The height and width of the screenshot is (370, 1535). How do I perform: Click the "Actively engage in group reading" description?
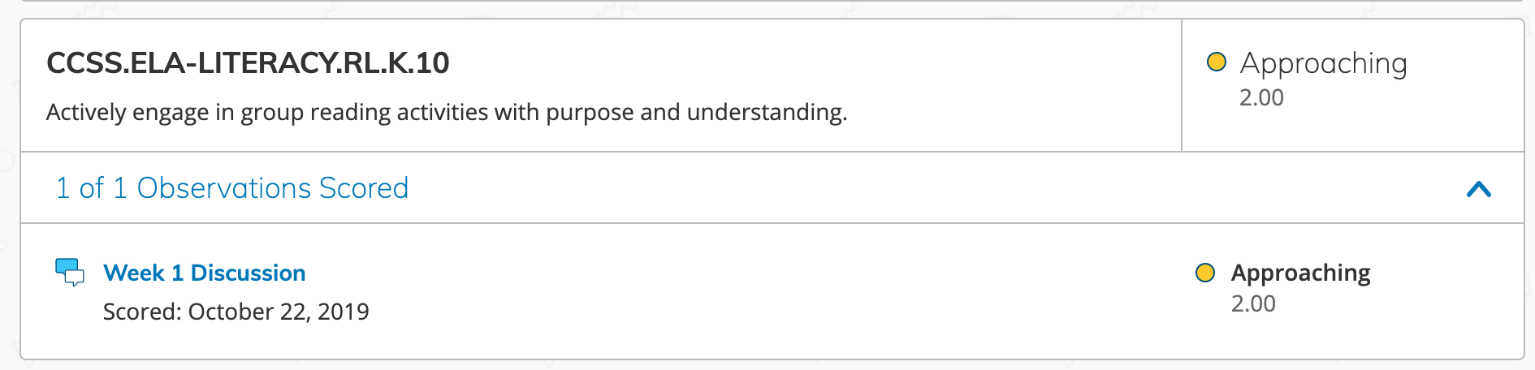(x=447, y=112)
